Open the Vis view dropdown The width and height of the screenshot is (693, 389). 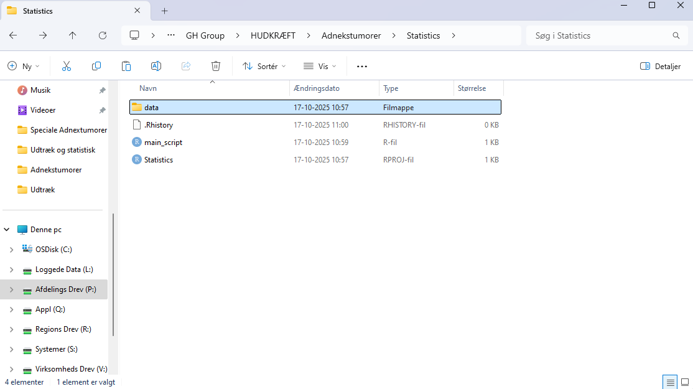click(320, 66)
